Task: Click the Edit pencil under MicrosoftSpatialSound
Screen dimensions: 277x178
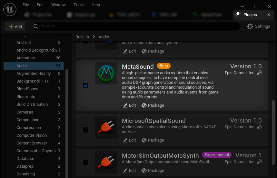Action: pyautogui.click(x=125, y=140)
